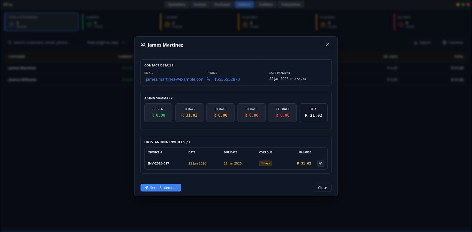Switch to the Invoices tab
The height and width of the screenshot is (232, 472).
[200, 4]
